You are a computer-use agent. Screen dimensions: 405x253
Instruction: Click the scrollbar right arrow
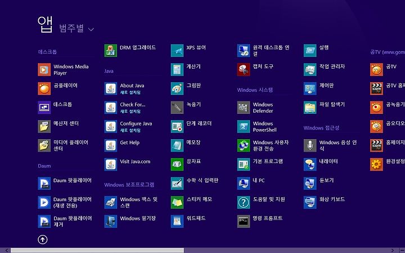point(393,250)
